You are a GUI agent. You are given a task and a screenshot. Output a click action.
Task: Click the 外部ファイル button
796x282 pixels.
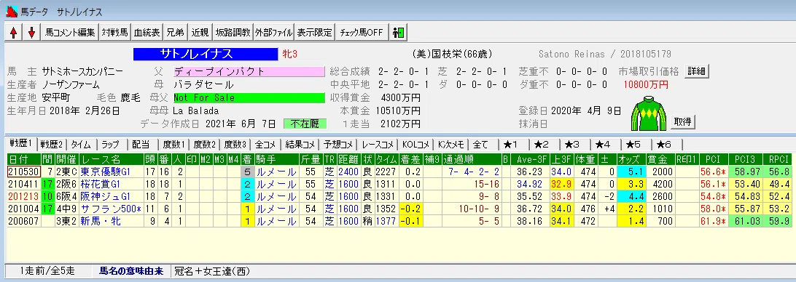tap(274, 33)
